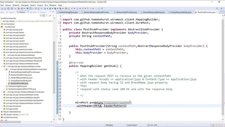Open the Help menu
The width and height of the screenshot is (225, 127).
click(x=60, y=5)
